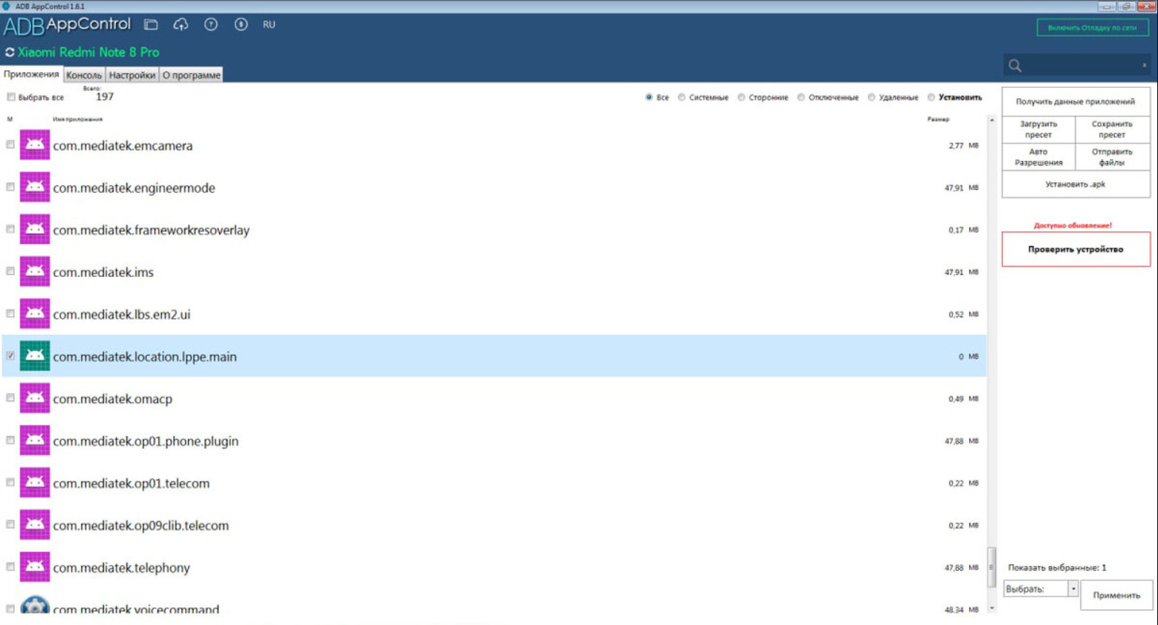The height and width of the screenshot is (625, 1158).
Task: Click the cloud upload icon
Action: [x=181, y=25]
